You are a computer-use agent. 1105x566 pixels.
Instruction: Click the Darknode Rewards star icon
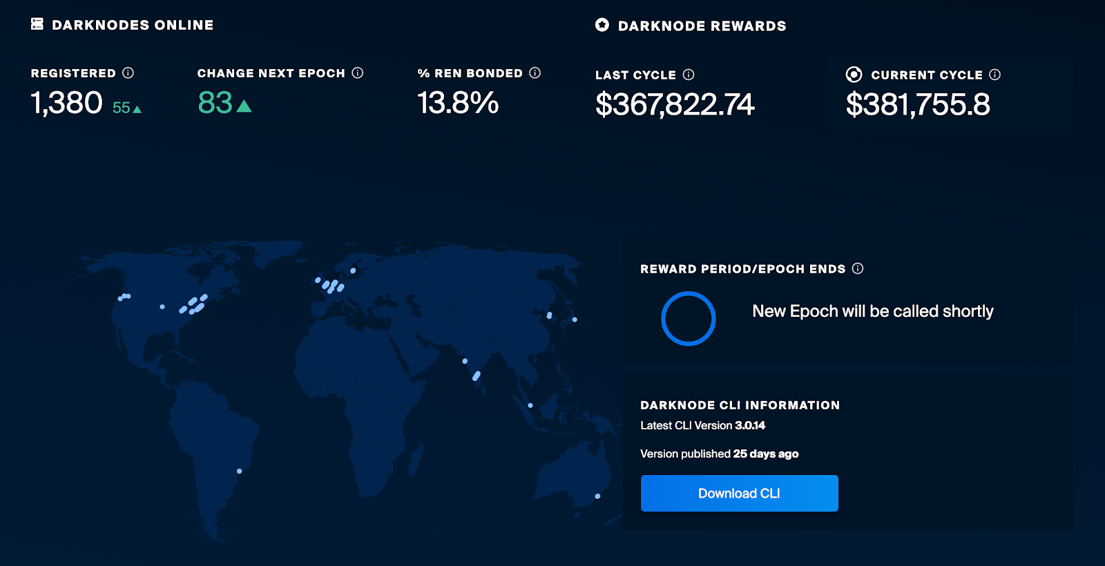pos(602,25)
